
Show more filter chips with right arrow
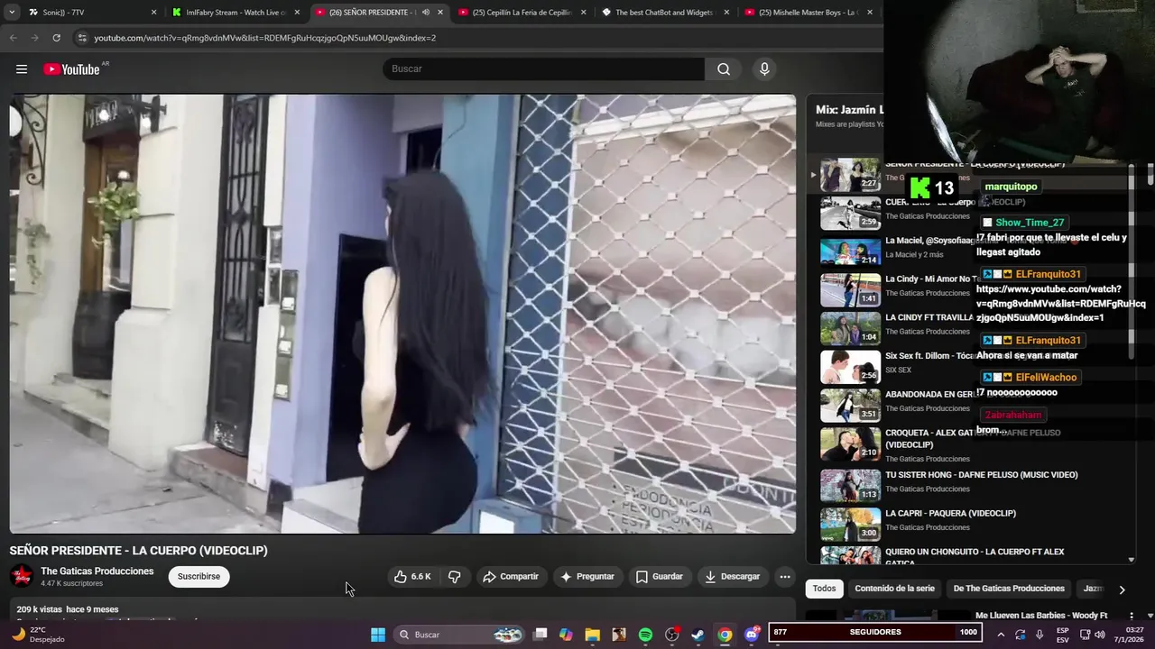click(x=1122, y=590)
